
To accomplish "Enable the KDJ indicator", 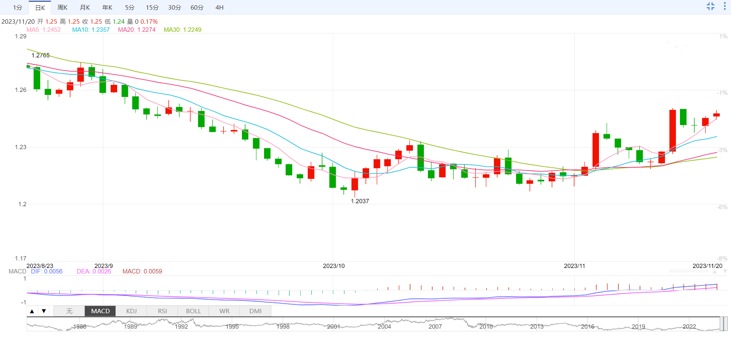I will coord(131,311).
